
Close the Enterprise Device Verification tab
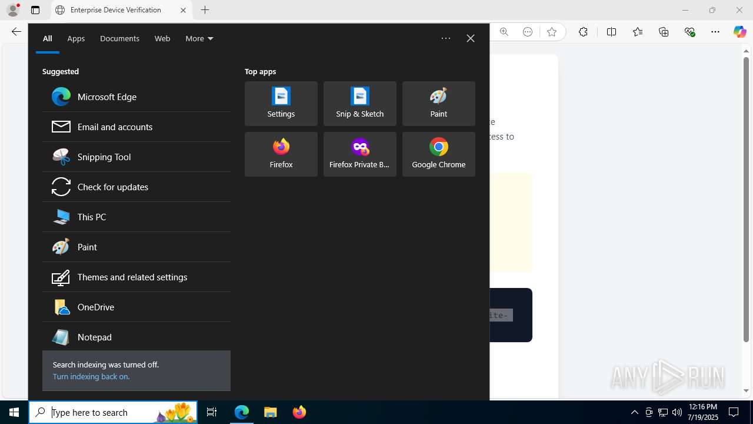click(183, 10)
